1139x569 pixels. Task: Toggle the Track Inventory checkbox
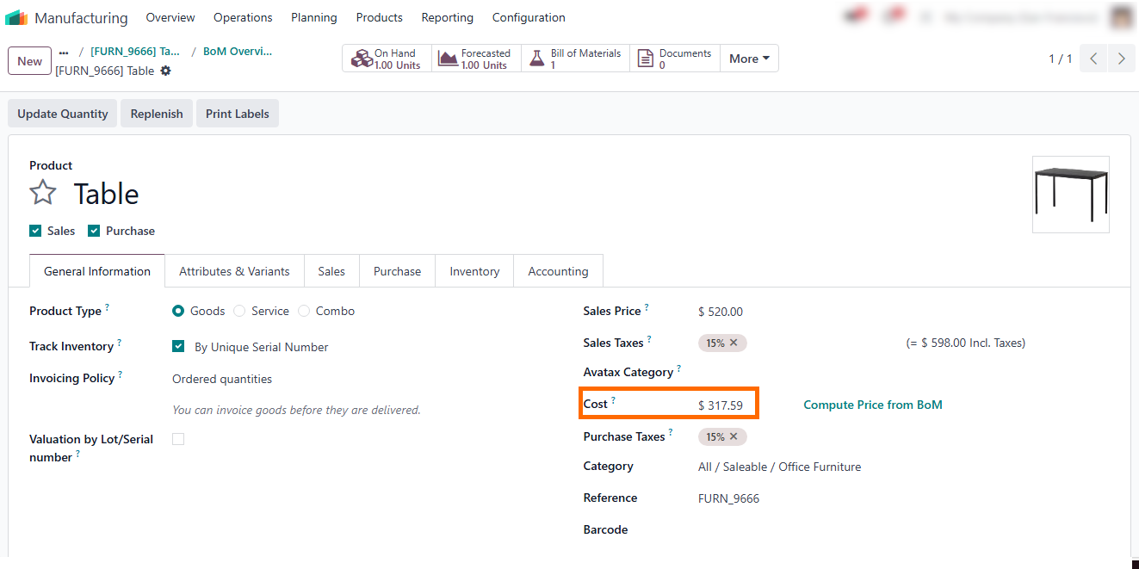[178, 347]
